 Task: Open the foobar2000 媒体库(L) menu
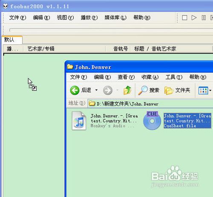115,18
